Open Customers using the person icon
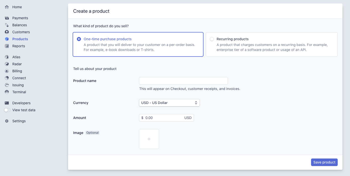This screenshot has width=350, height=176. tap(7, 32)
